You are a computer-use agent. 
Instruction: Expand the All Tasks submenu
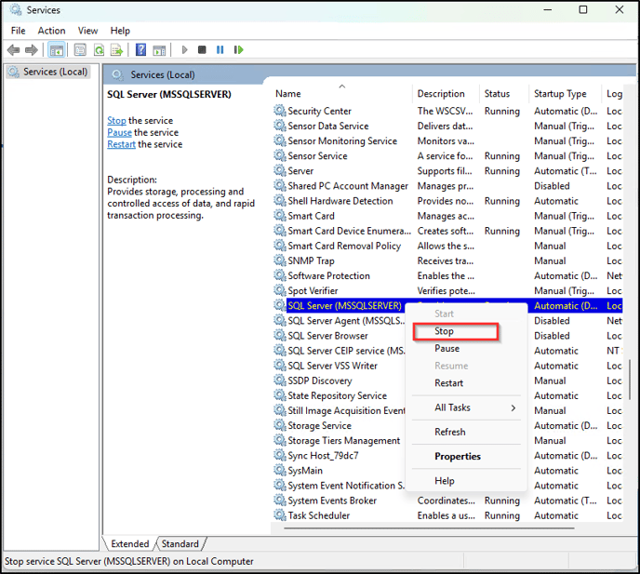pos(466,407)
